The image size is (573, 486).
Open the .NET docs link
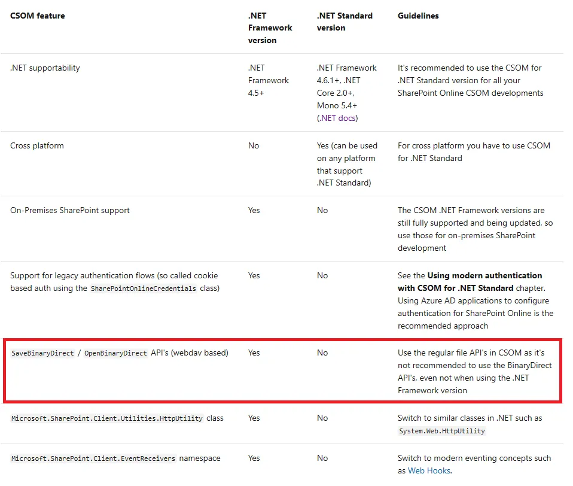click(339, 118)
